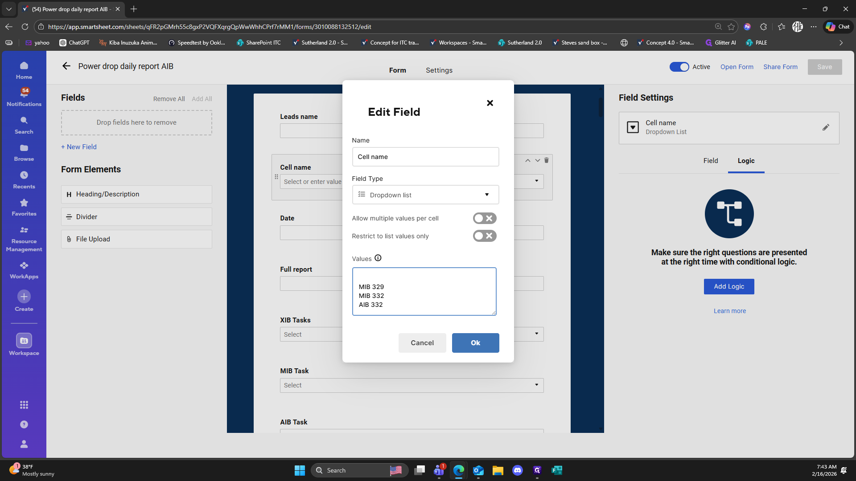Switch to the Settings tab
Screen dimensions: 856x481
(x=439, y=70)
